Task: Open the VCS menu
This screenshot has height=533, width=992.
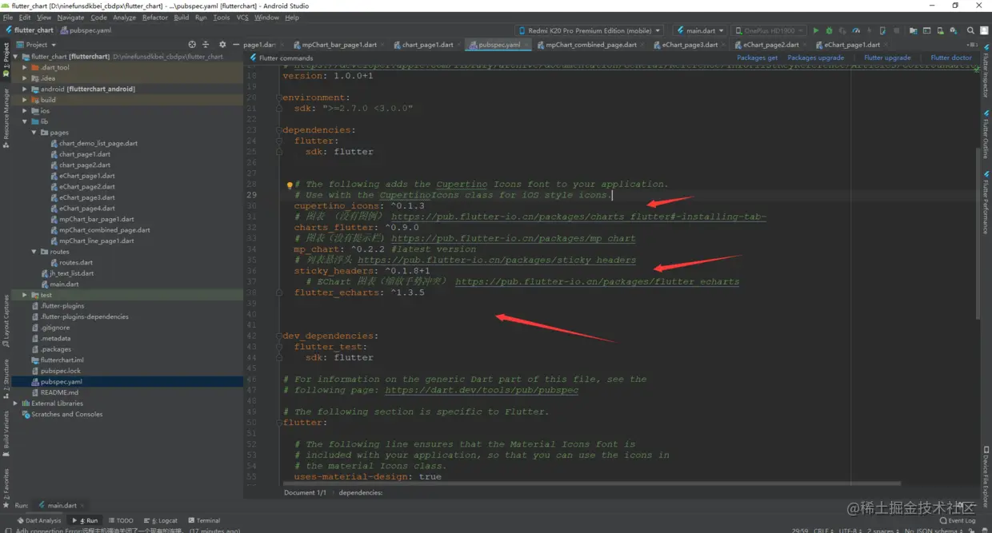Action: 242,17
